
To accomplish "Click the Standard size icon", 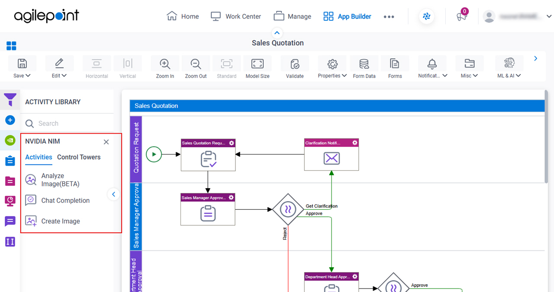I will point(226,64).
